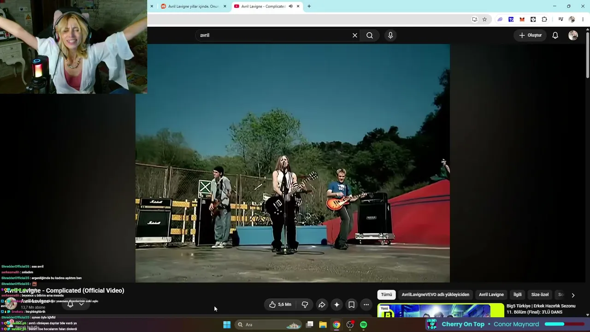Start voice search with the microphone
The width and height of the screenshot is (590, 332).
390,35
